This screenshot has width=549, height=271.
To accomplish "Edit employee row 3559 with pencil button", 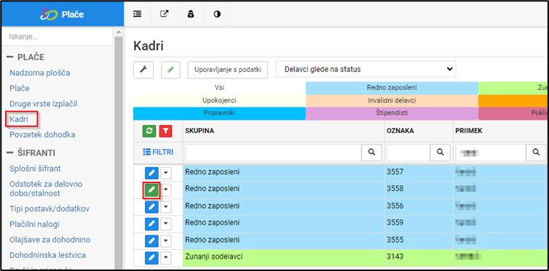I will click(x=151, y=224).
